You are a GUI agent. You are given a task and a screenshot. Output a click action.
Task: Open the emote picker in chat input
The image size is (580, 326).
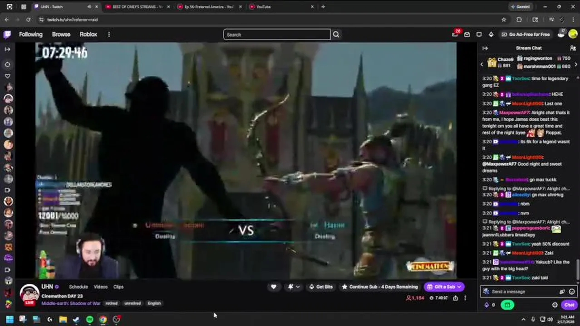(x=572, y=292)
